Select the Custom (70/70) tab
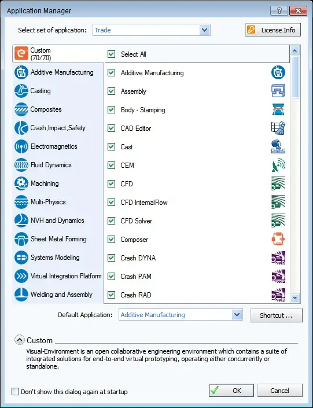This screenshot has width=313, height=408. (58, 54)
